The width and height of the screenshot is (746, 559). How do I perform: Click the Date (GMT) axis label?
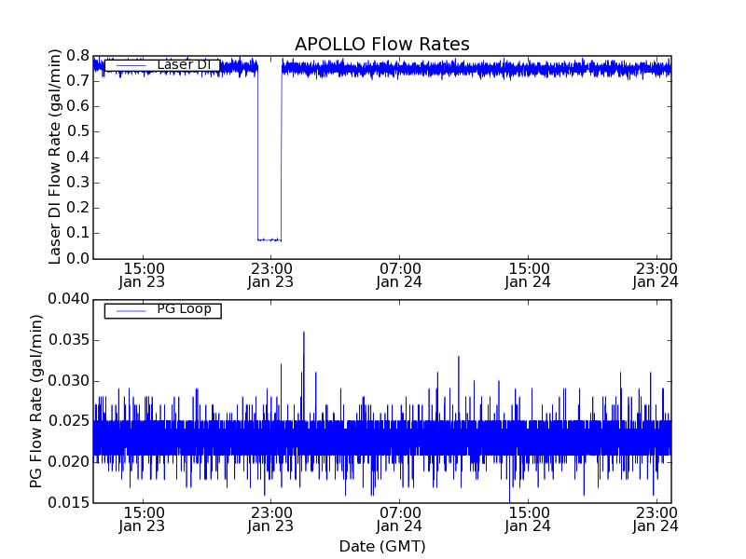[x=381, y=546]
